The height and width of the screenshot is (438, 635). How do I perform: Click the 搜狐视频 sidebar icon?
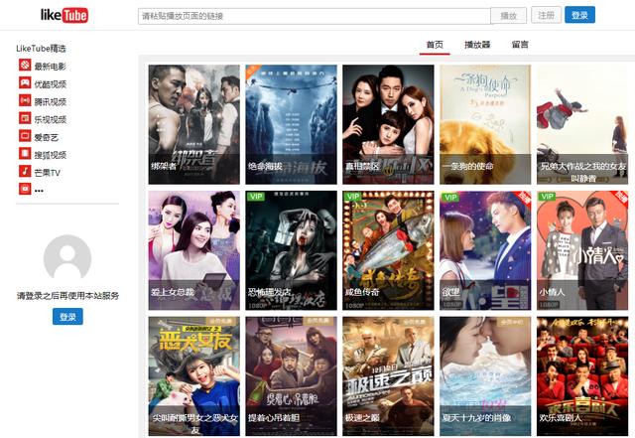(25, 153)
